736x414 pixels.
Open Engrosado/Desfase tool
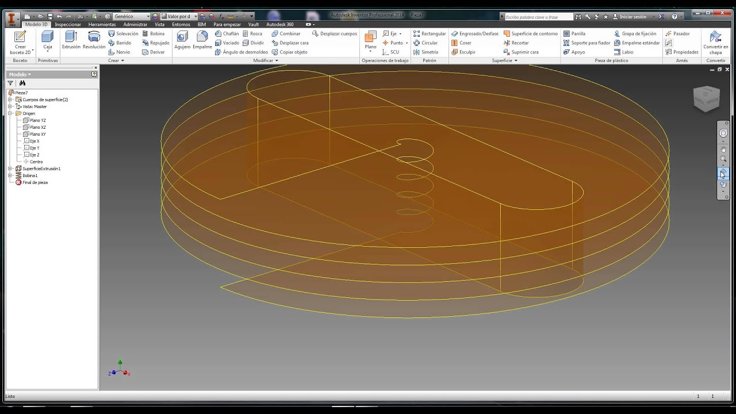click(475, 33)
